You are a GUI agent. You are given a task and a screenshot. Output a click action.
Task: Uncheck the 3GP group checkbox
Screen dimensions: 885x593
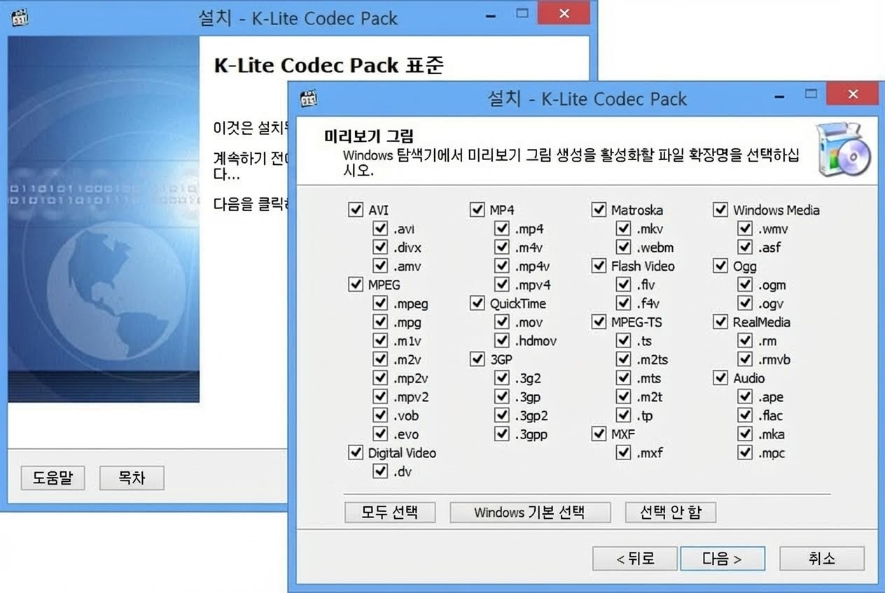(477, 359)
